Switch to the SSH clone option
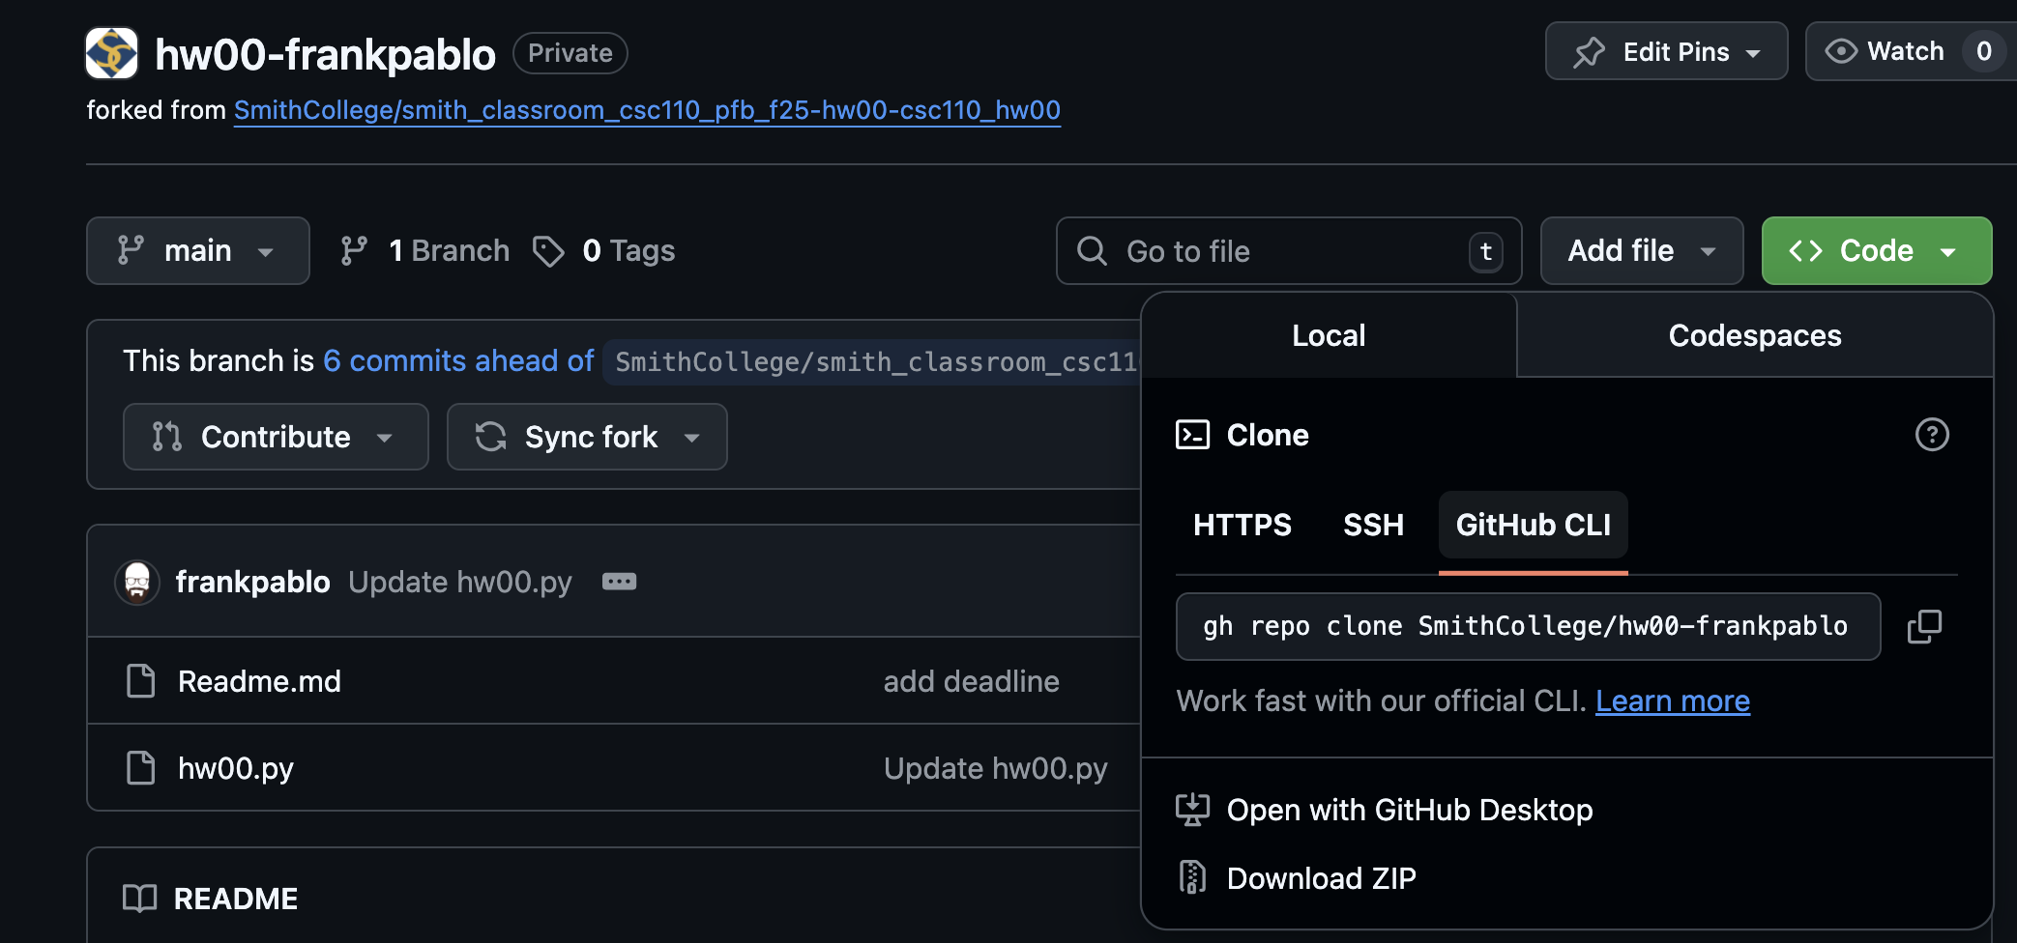2017x943 pixels. (1373, 525)
